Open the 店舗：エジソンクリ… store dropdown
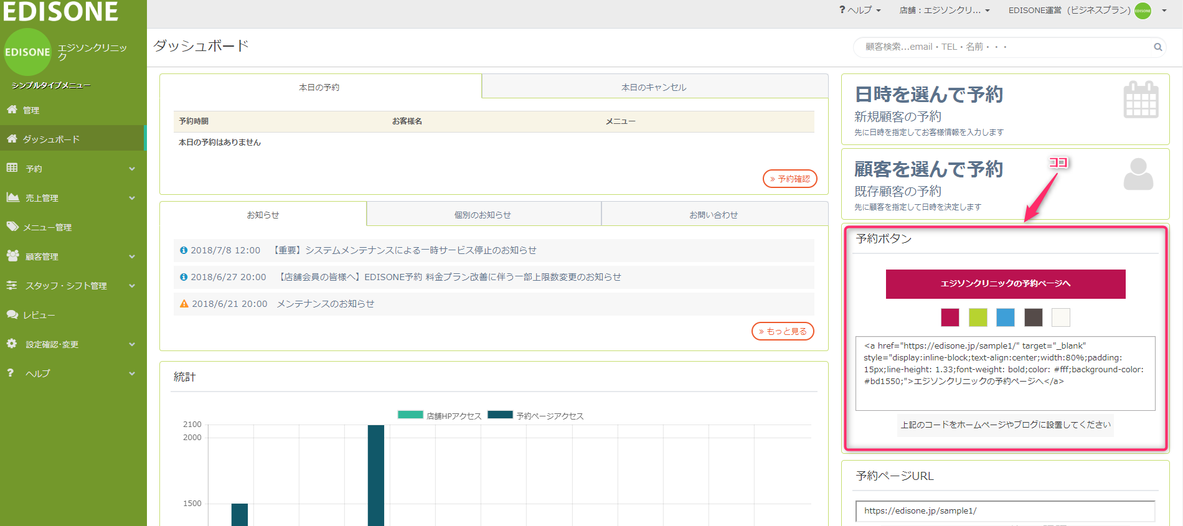This screenshot has height=526, width=1183. (x=945, y=10)
